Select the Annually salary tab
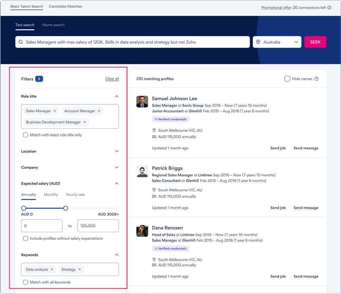 (28, 195)
